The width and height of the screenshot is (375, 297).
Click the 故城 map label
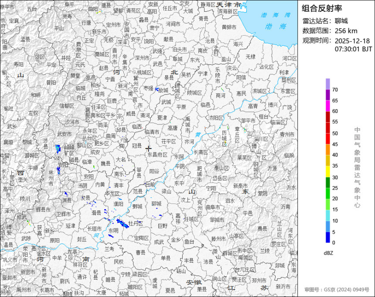coord(164,90)
